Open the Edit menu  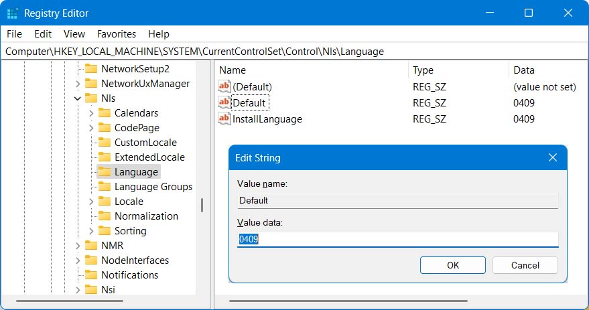point(43,33)
